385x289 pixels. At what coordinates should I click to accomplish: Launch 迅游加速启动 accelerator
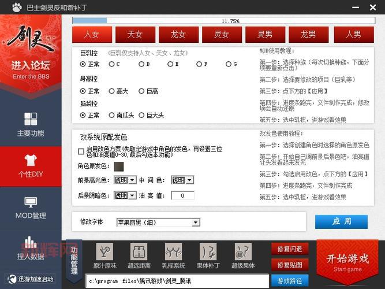31,279
